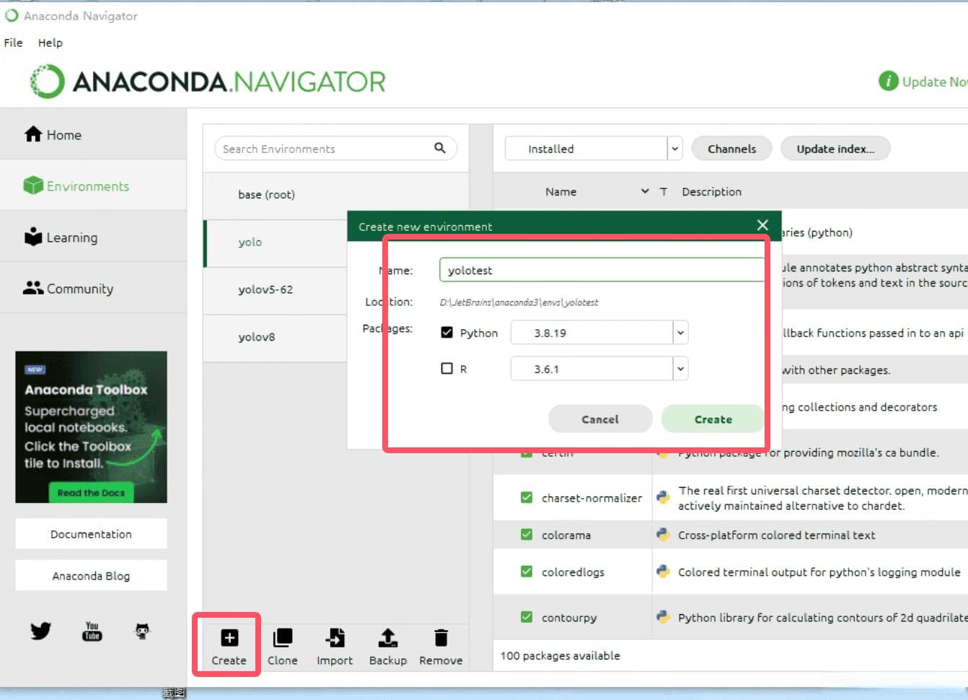The height and width of the screenshot is (700, 968).
Task: Click the Anaconda Navigator logo ring
Action: pyautogui.click(x=48, y=82)
